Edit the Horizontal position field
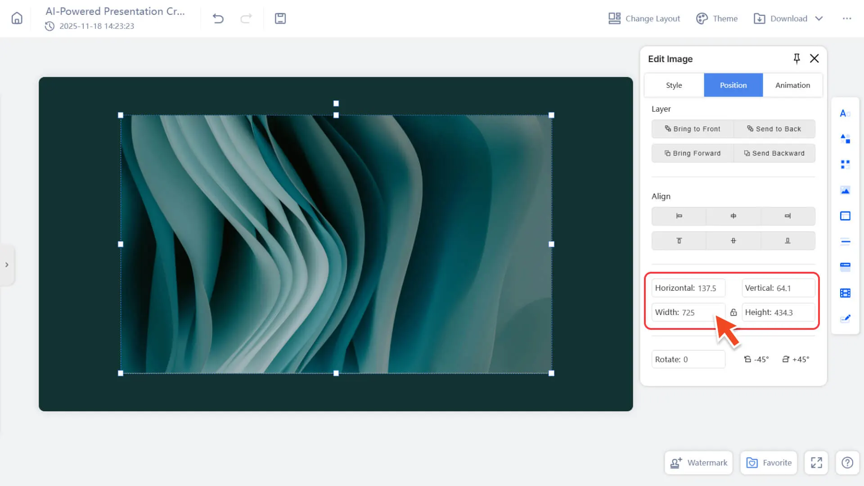This screenshot has width=864, height=486. pyautogui.click(x=688, y=288)
